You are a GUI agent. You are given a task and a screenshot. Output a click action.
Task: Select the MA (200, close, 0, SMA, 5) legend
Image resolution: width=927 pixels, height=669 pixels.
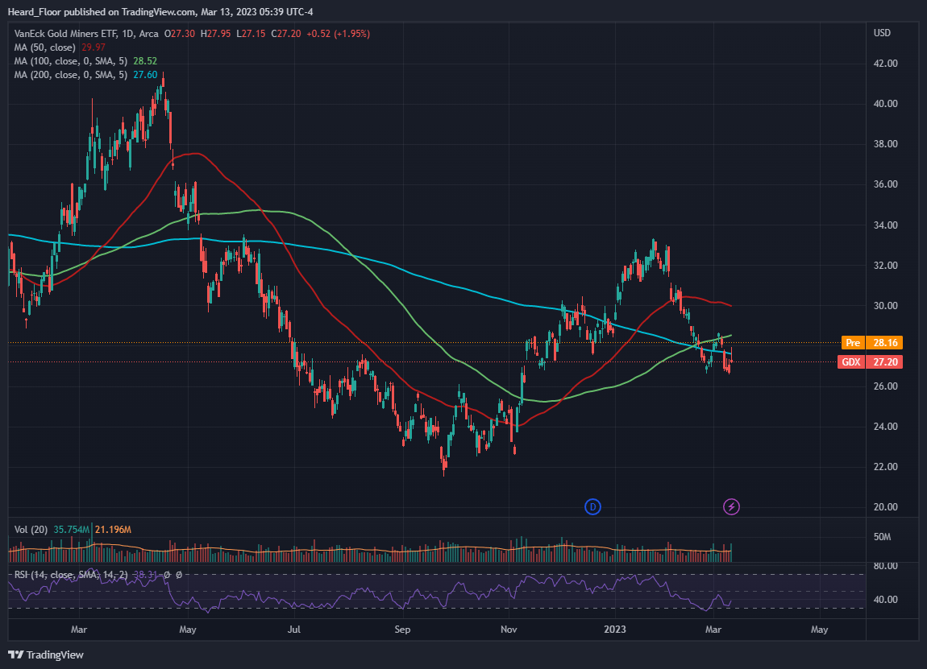71,74
